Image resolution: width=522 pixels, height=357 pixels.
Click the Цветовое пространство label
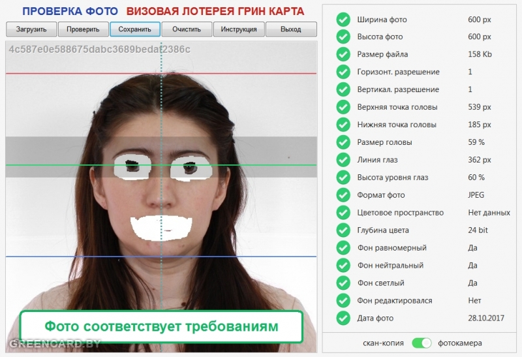(x=400, y=213)
